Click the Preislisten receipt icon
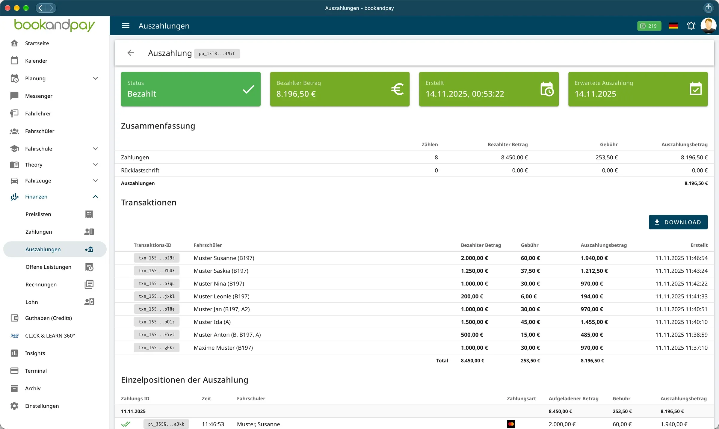 (89, 214)
